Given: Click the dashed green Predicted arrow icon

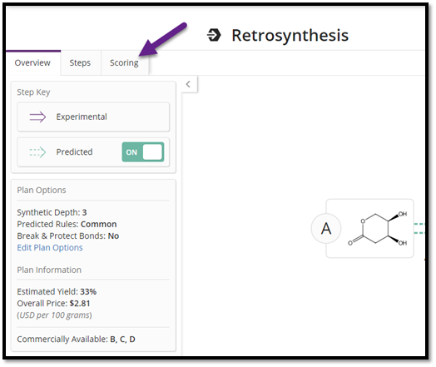Looking at the screenshot, I should coord(37,152).
